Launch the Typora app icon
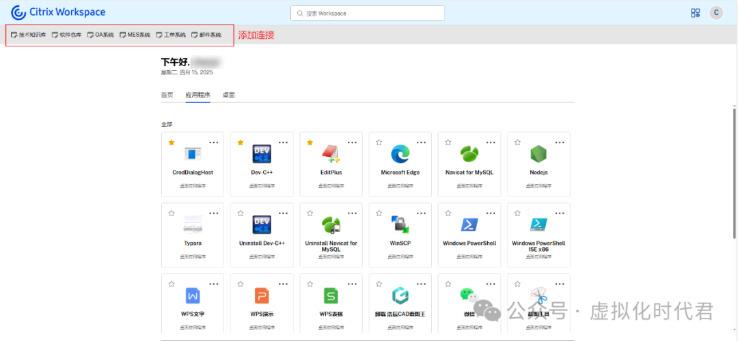Viewport: 738px width, 341px height. click(x=193, y=224)
